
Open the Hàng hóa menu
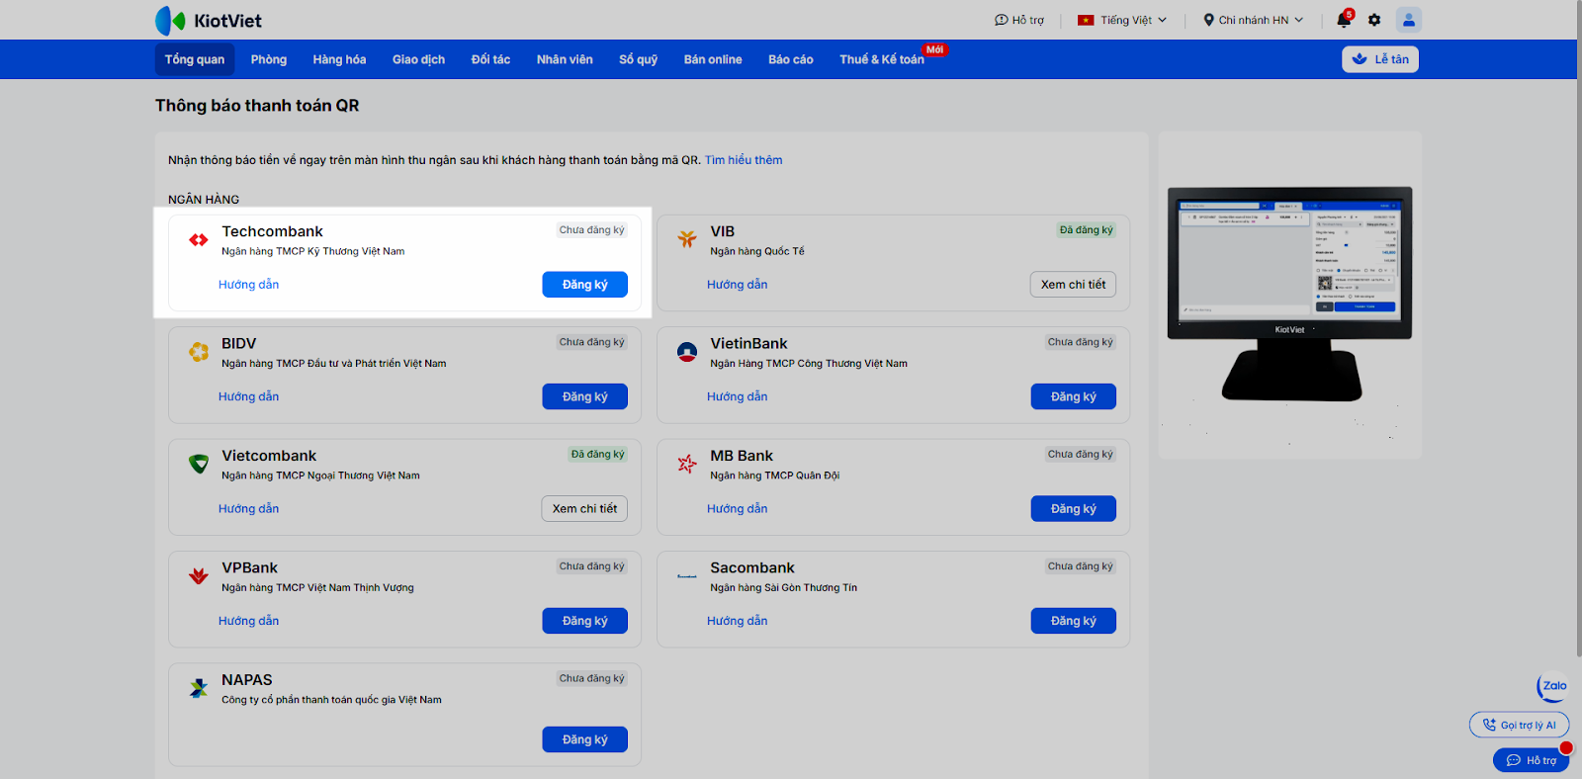[x=339, y=59]
